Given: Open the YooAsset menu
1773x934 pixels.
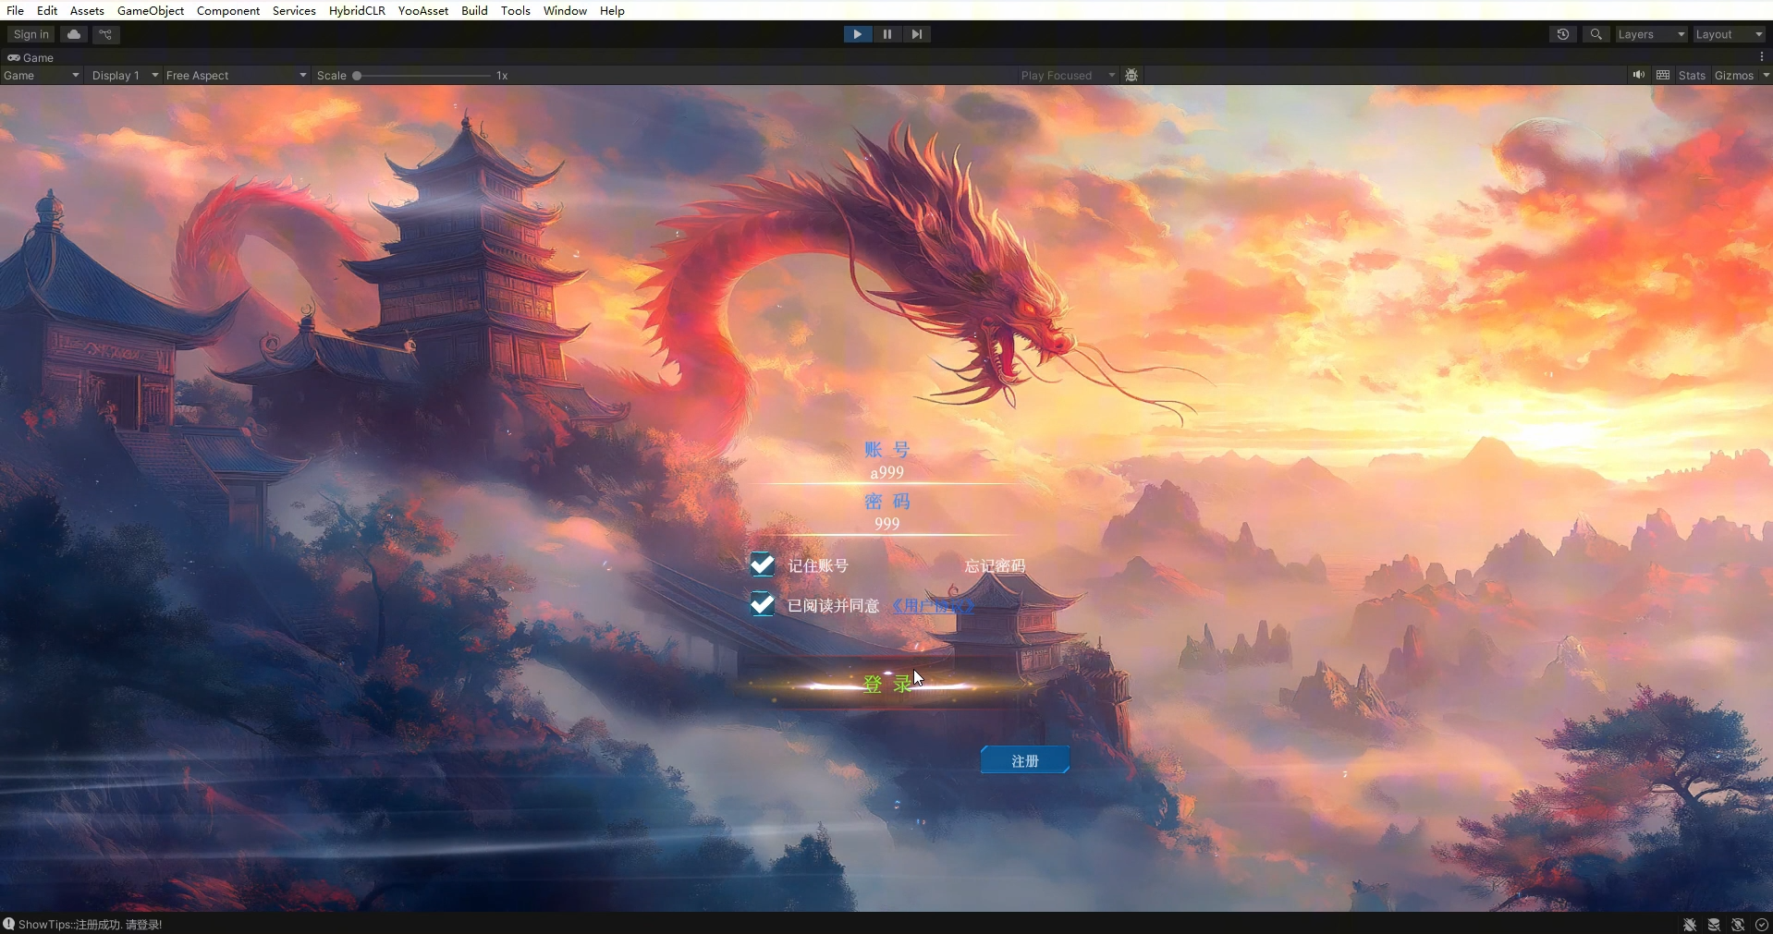Looking at the screenshot, I should [422, 10].
